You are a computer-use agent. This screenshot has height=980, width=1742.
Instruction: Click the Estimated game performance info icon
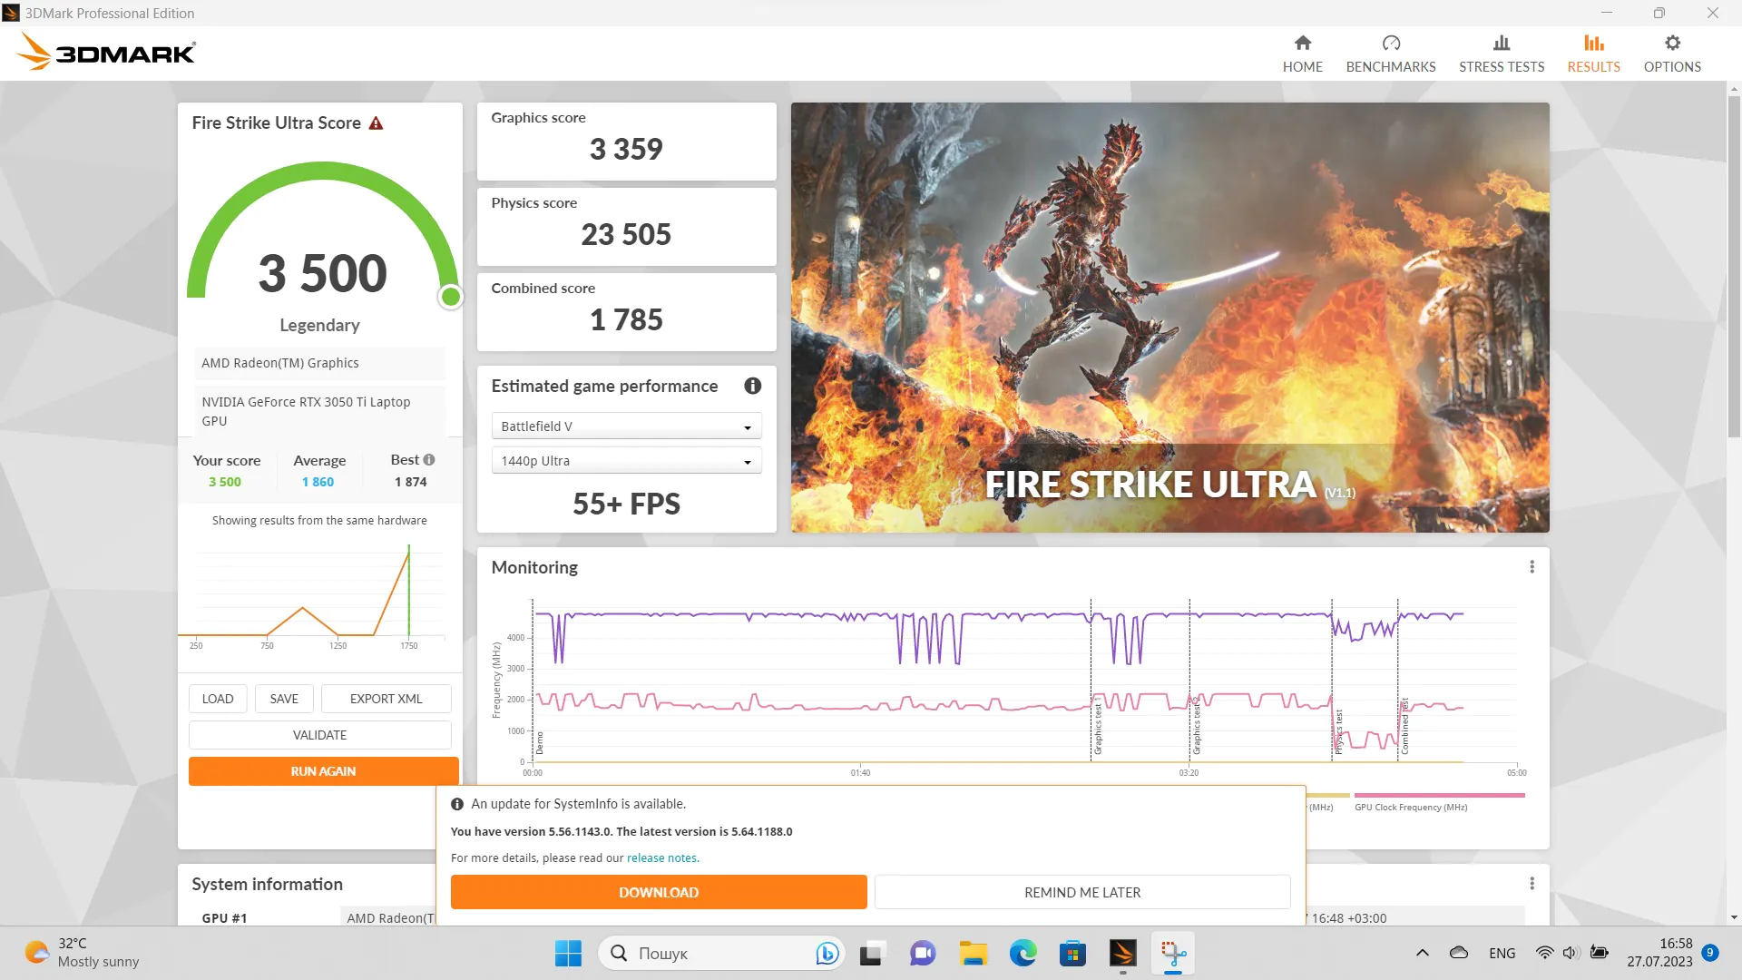tap(752, 386)
